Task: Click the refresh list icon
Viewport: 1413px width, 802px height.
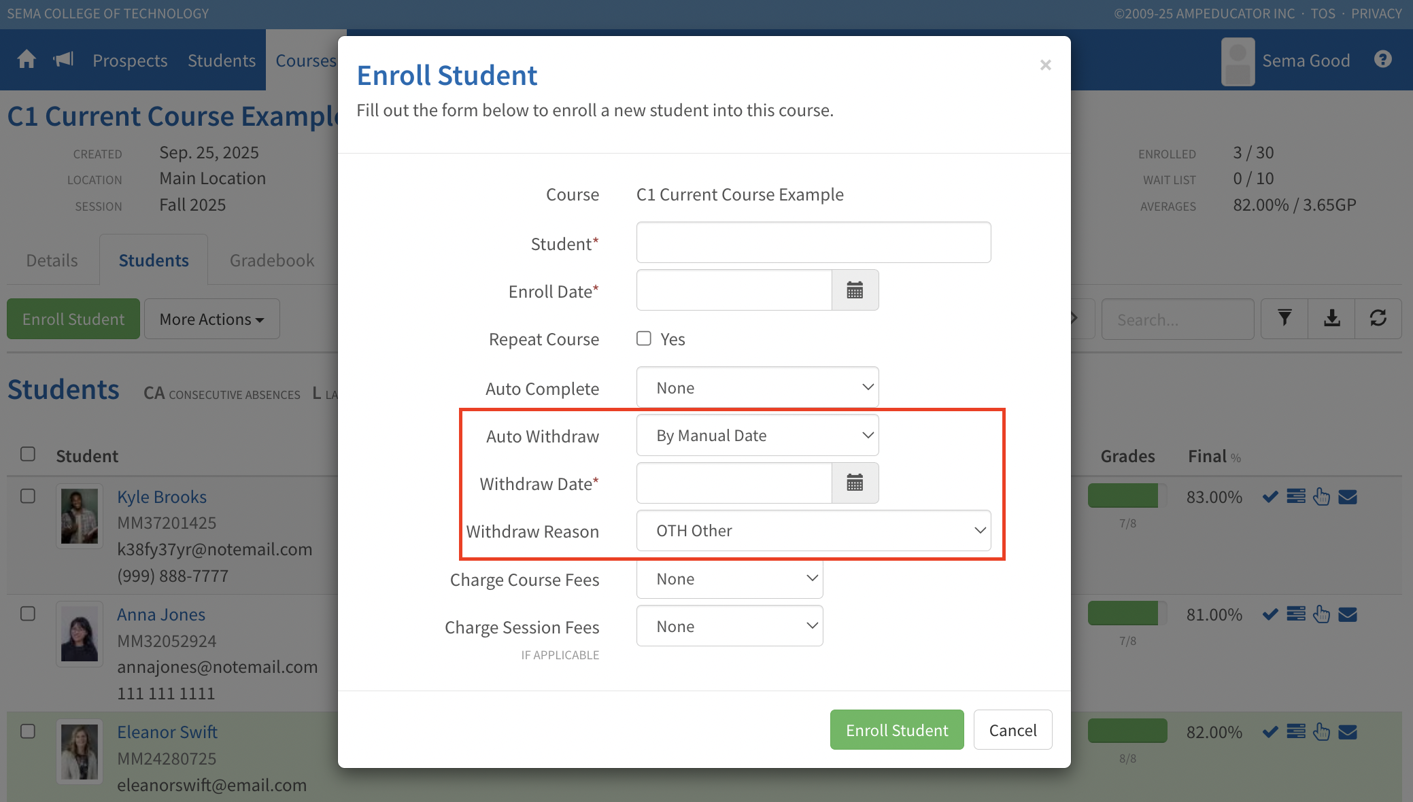Action: point(1378,319)
